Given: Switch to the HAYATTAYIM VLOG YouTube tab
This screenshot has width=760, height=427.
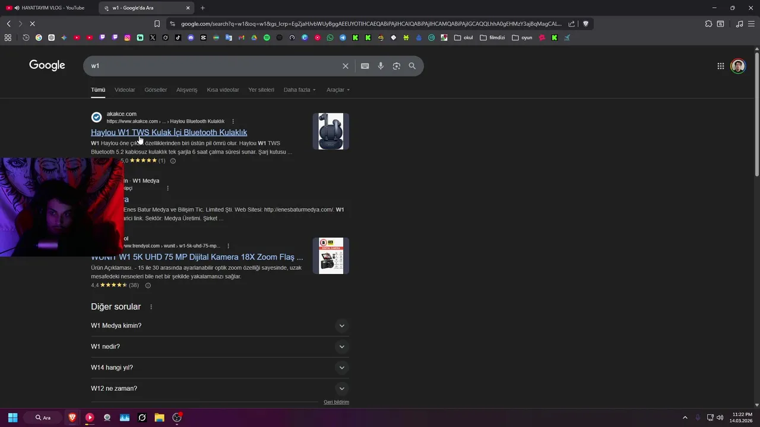Looking at the screenshot, I should pos(49,8).
